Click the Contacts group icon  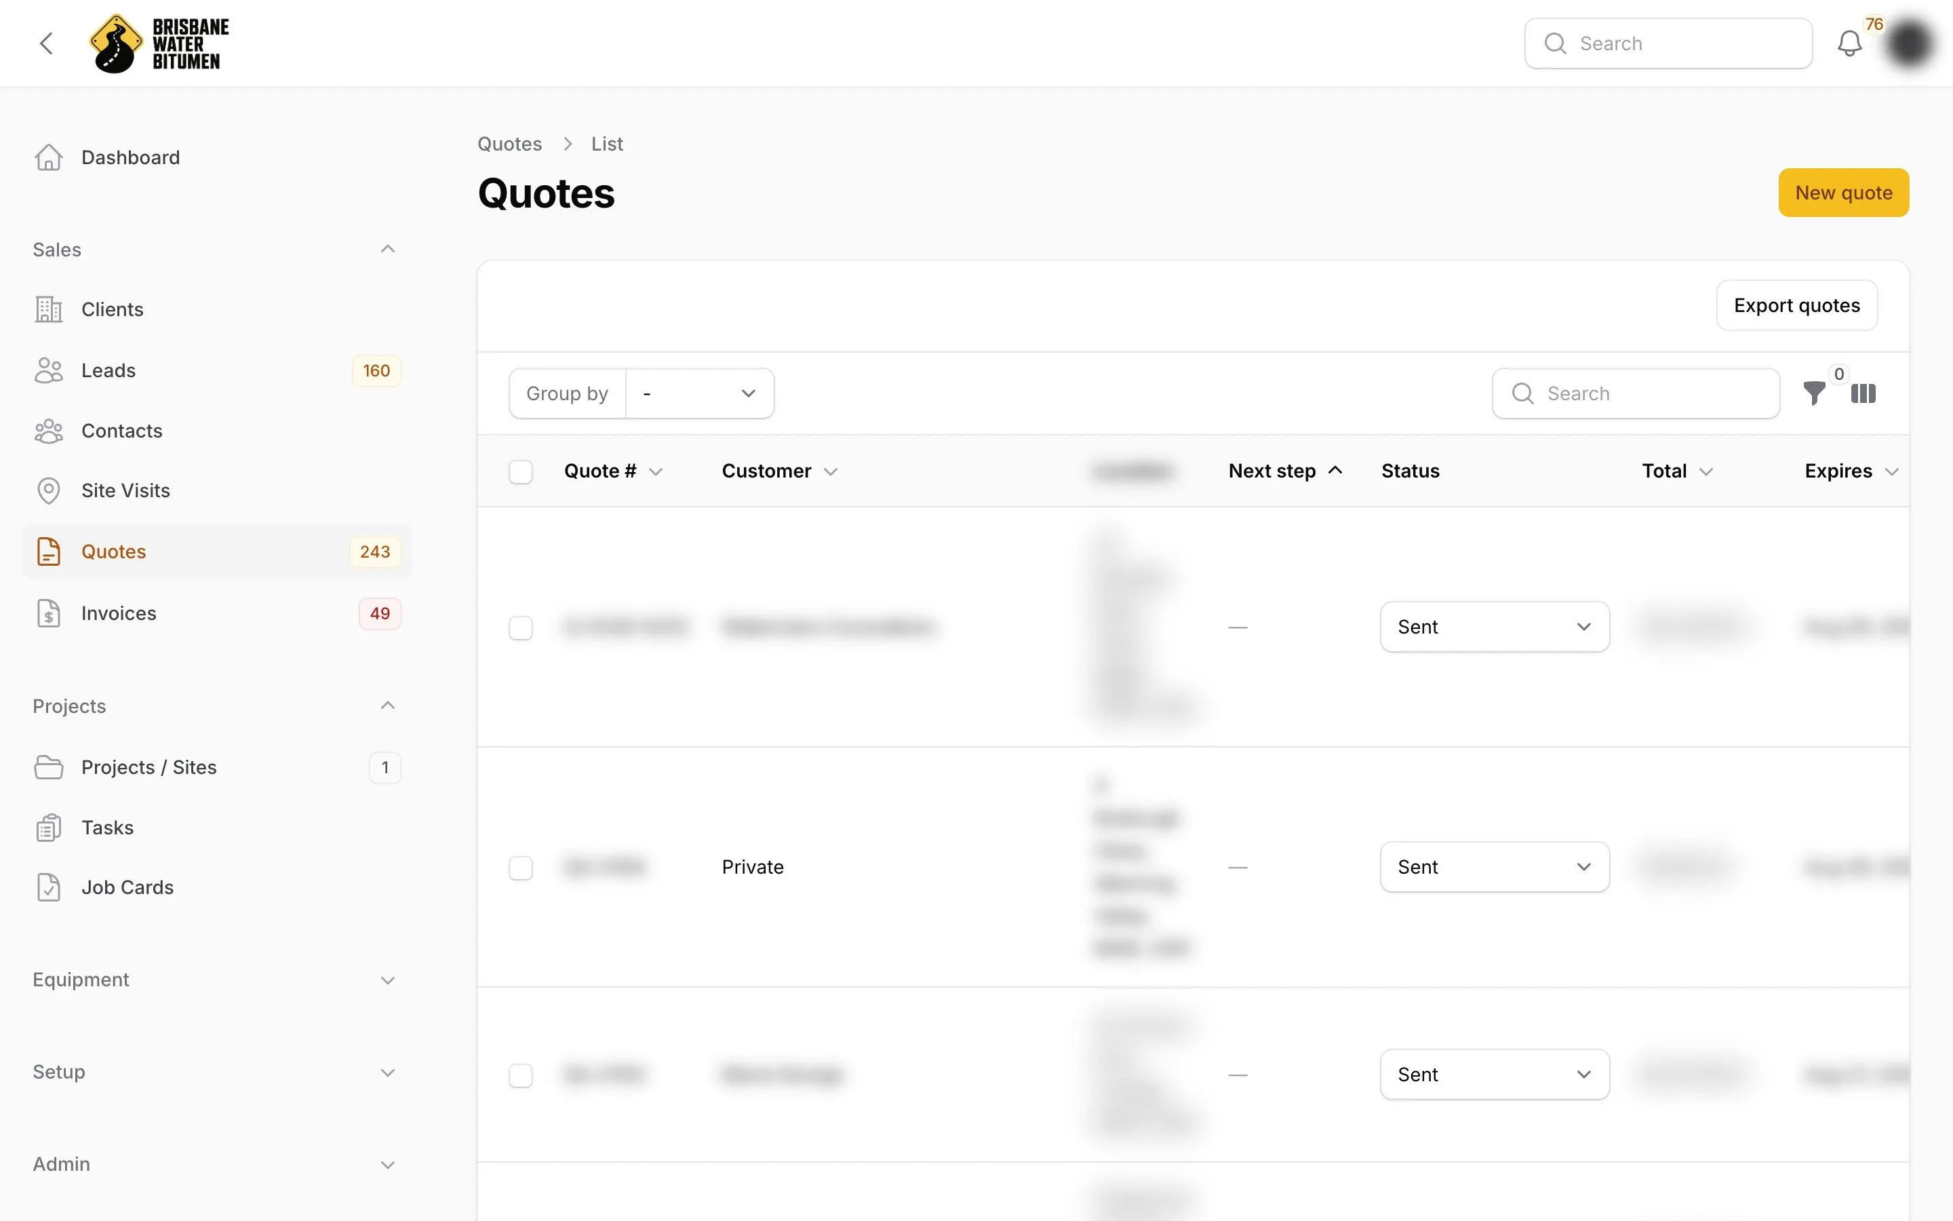pyautogui.click(x=48, y=431)
